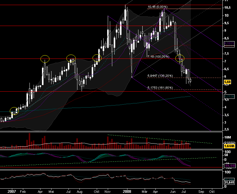237x194 pixels.
Task: Select the yellow circle marker at Okt 2007 breakout
Action: point(97,58)
